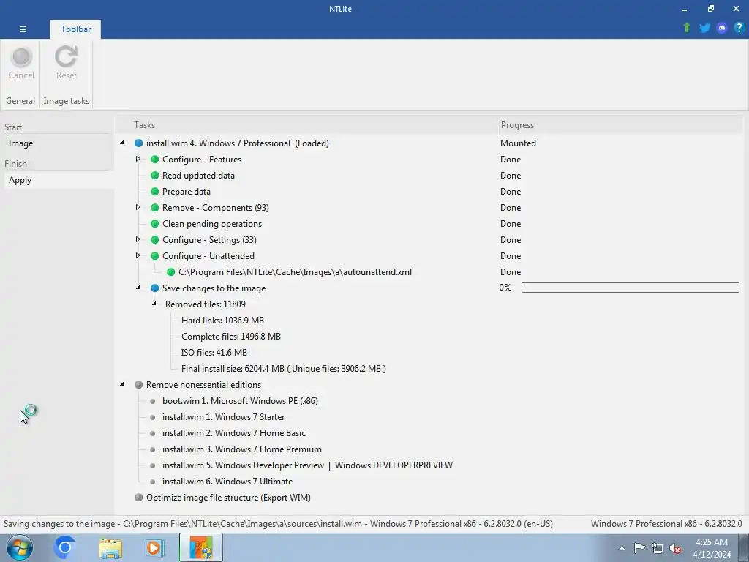Click the green update arrow icon
Image resolution: width=749 pixels, height=562 pixels.
[x=687, y=28]
